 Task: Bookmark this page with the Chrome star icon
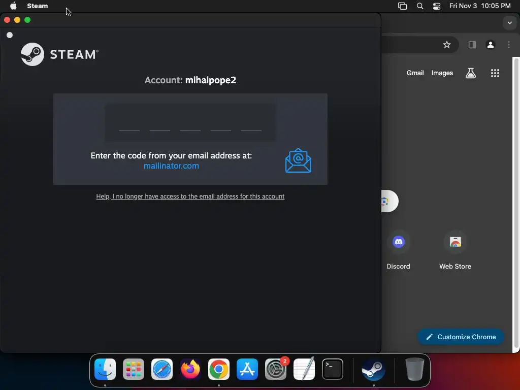[447, 45]
